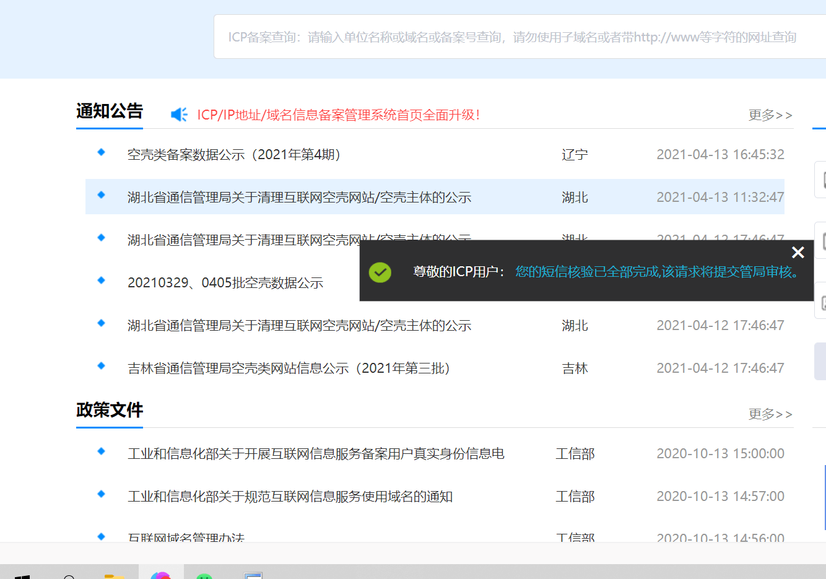Viewport: 826px width, 579px height.
Task: Open the green smiley app in taskbar
Action: pyautogui.click(x=204, y=576)
